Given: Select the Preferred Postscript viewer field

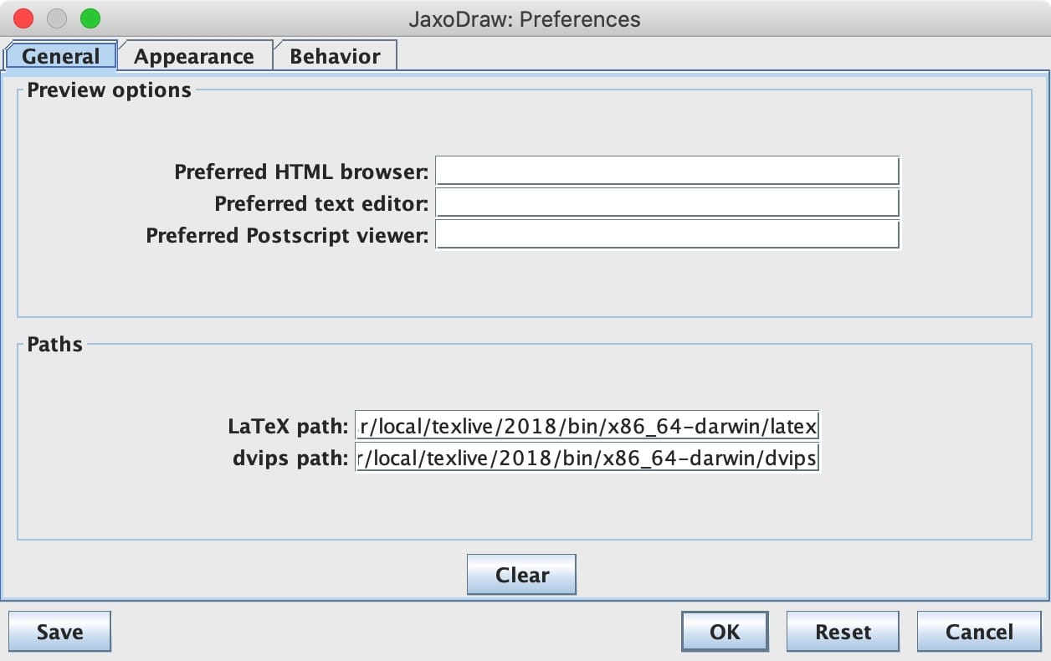Looking at the screenshot, I should (667, 234).
